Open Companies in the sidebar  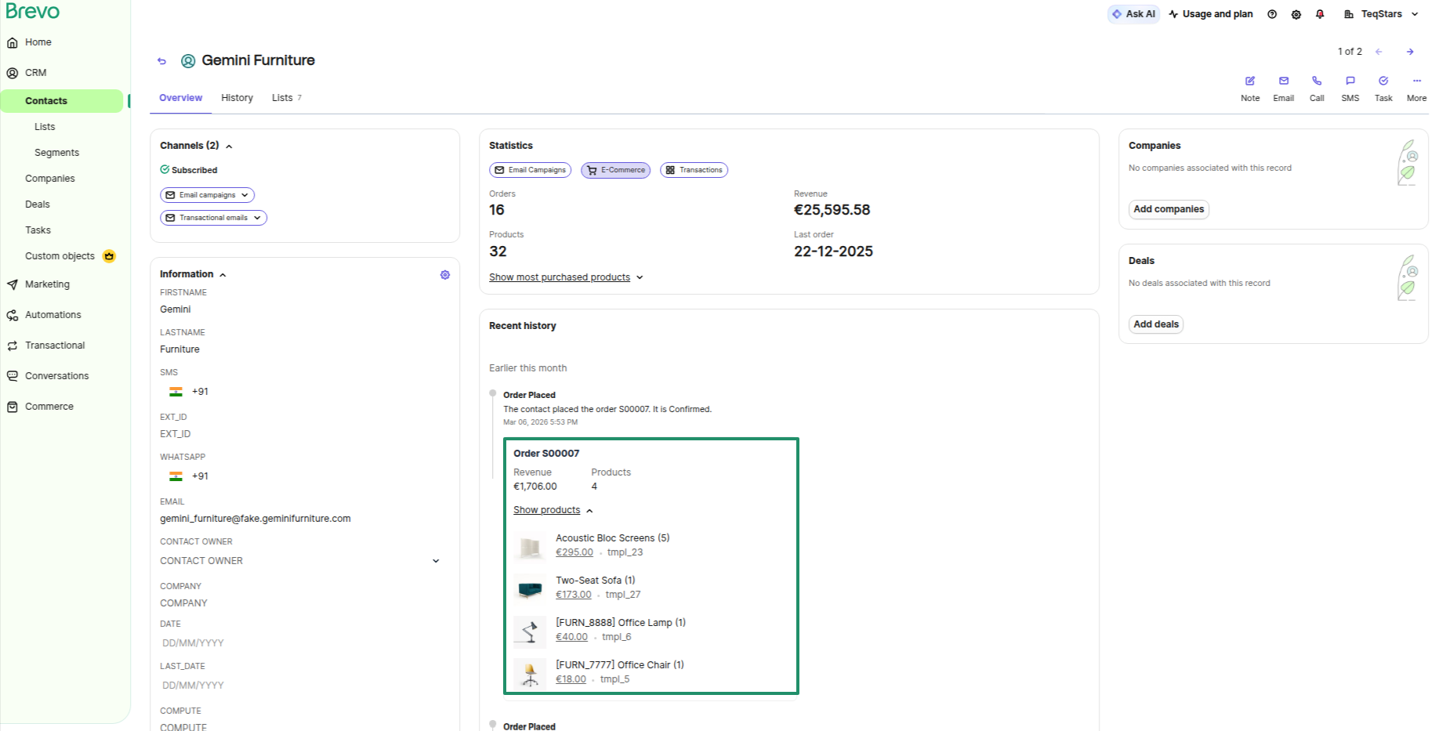(50, 179)
